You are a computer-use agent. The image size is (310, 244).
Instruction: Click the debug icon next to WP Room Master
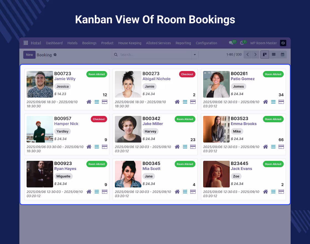[x=283, y=43]
